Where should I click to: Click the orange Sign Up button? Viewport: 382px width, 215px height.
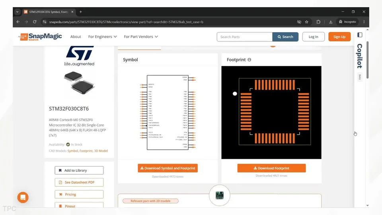339,37
